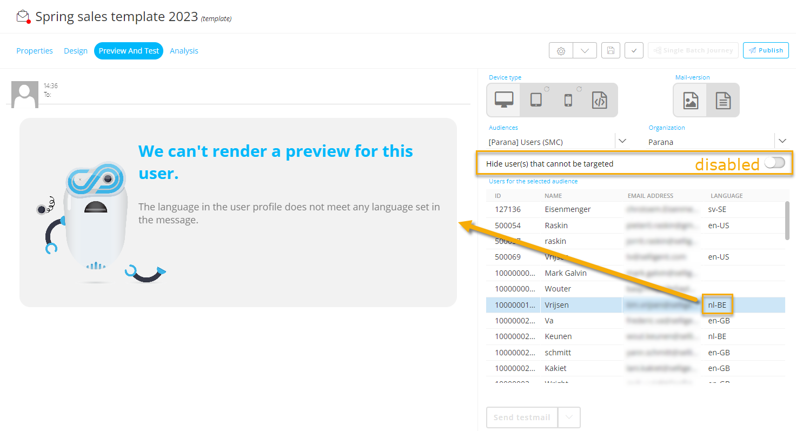Viewport: 796px width, 431px height.
Task: Click the validate checkmark icon
Action: click(634, 50)
